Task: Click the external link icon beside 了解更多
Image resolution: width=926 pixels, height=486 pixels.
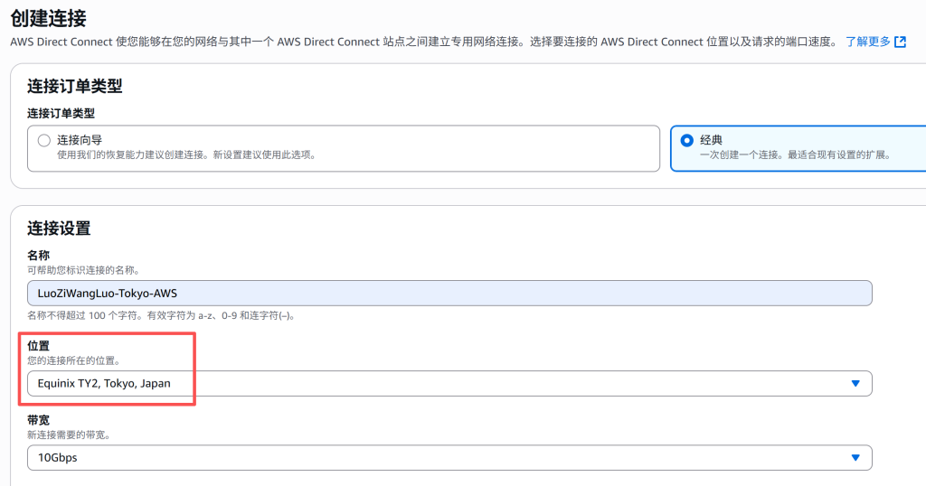Action: click(900, 42)
